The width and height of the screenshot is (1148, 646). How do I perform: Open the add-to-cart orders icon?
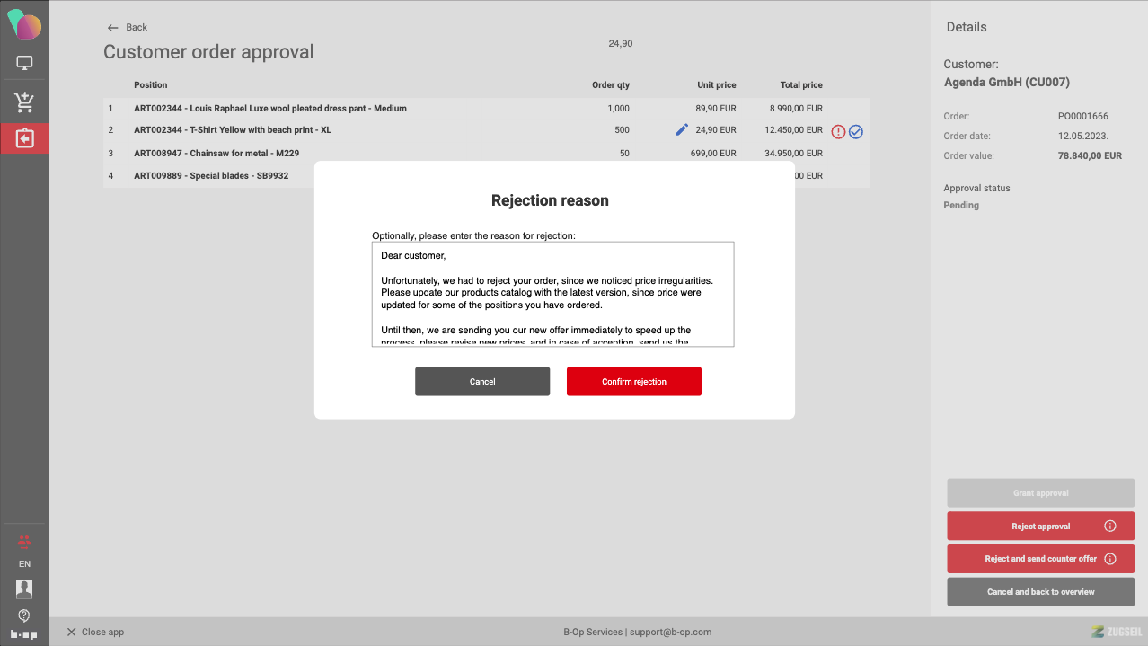[x=24, y=102]
